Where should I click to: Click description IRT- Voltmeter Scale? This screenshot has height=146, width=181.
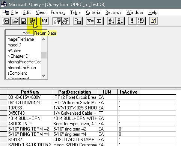point(75,103)
